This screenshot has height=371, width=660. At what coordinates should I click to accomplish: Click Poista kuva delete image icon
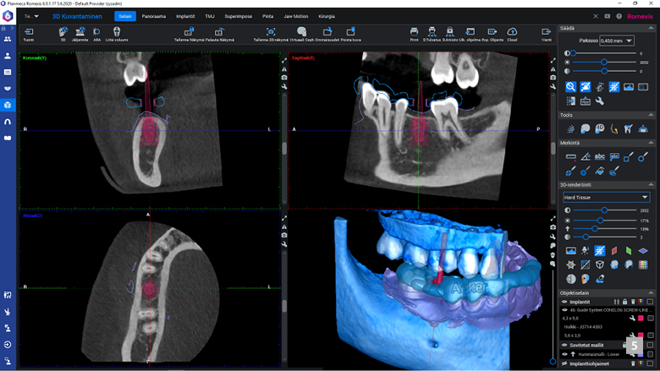click(x=350, y=32)
